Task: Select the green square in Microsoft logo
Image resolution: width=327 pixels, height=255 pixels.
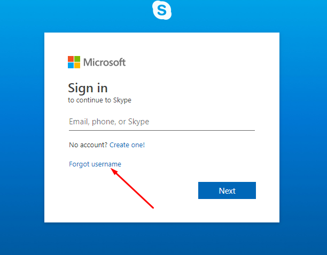Action: (x=77, y=59)
